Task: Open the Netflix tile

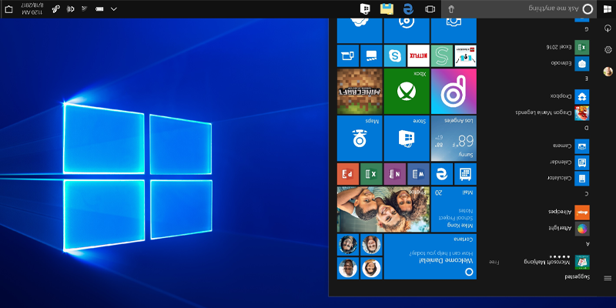Action: tap(418, 55)
